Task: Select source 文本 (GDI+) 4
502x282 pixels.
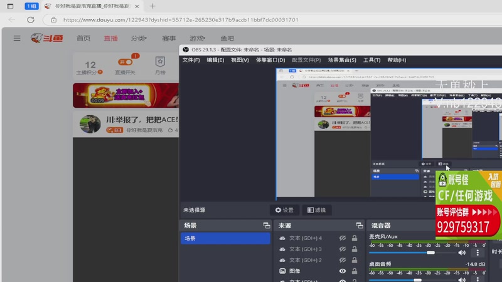Action: click(306, 238)
